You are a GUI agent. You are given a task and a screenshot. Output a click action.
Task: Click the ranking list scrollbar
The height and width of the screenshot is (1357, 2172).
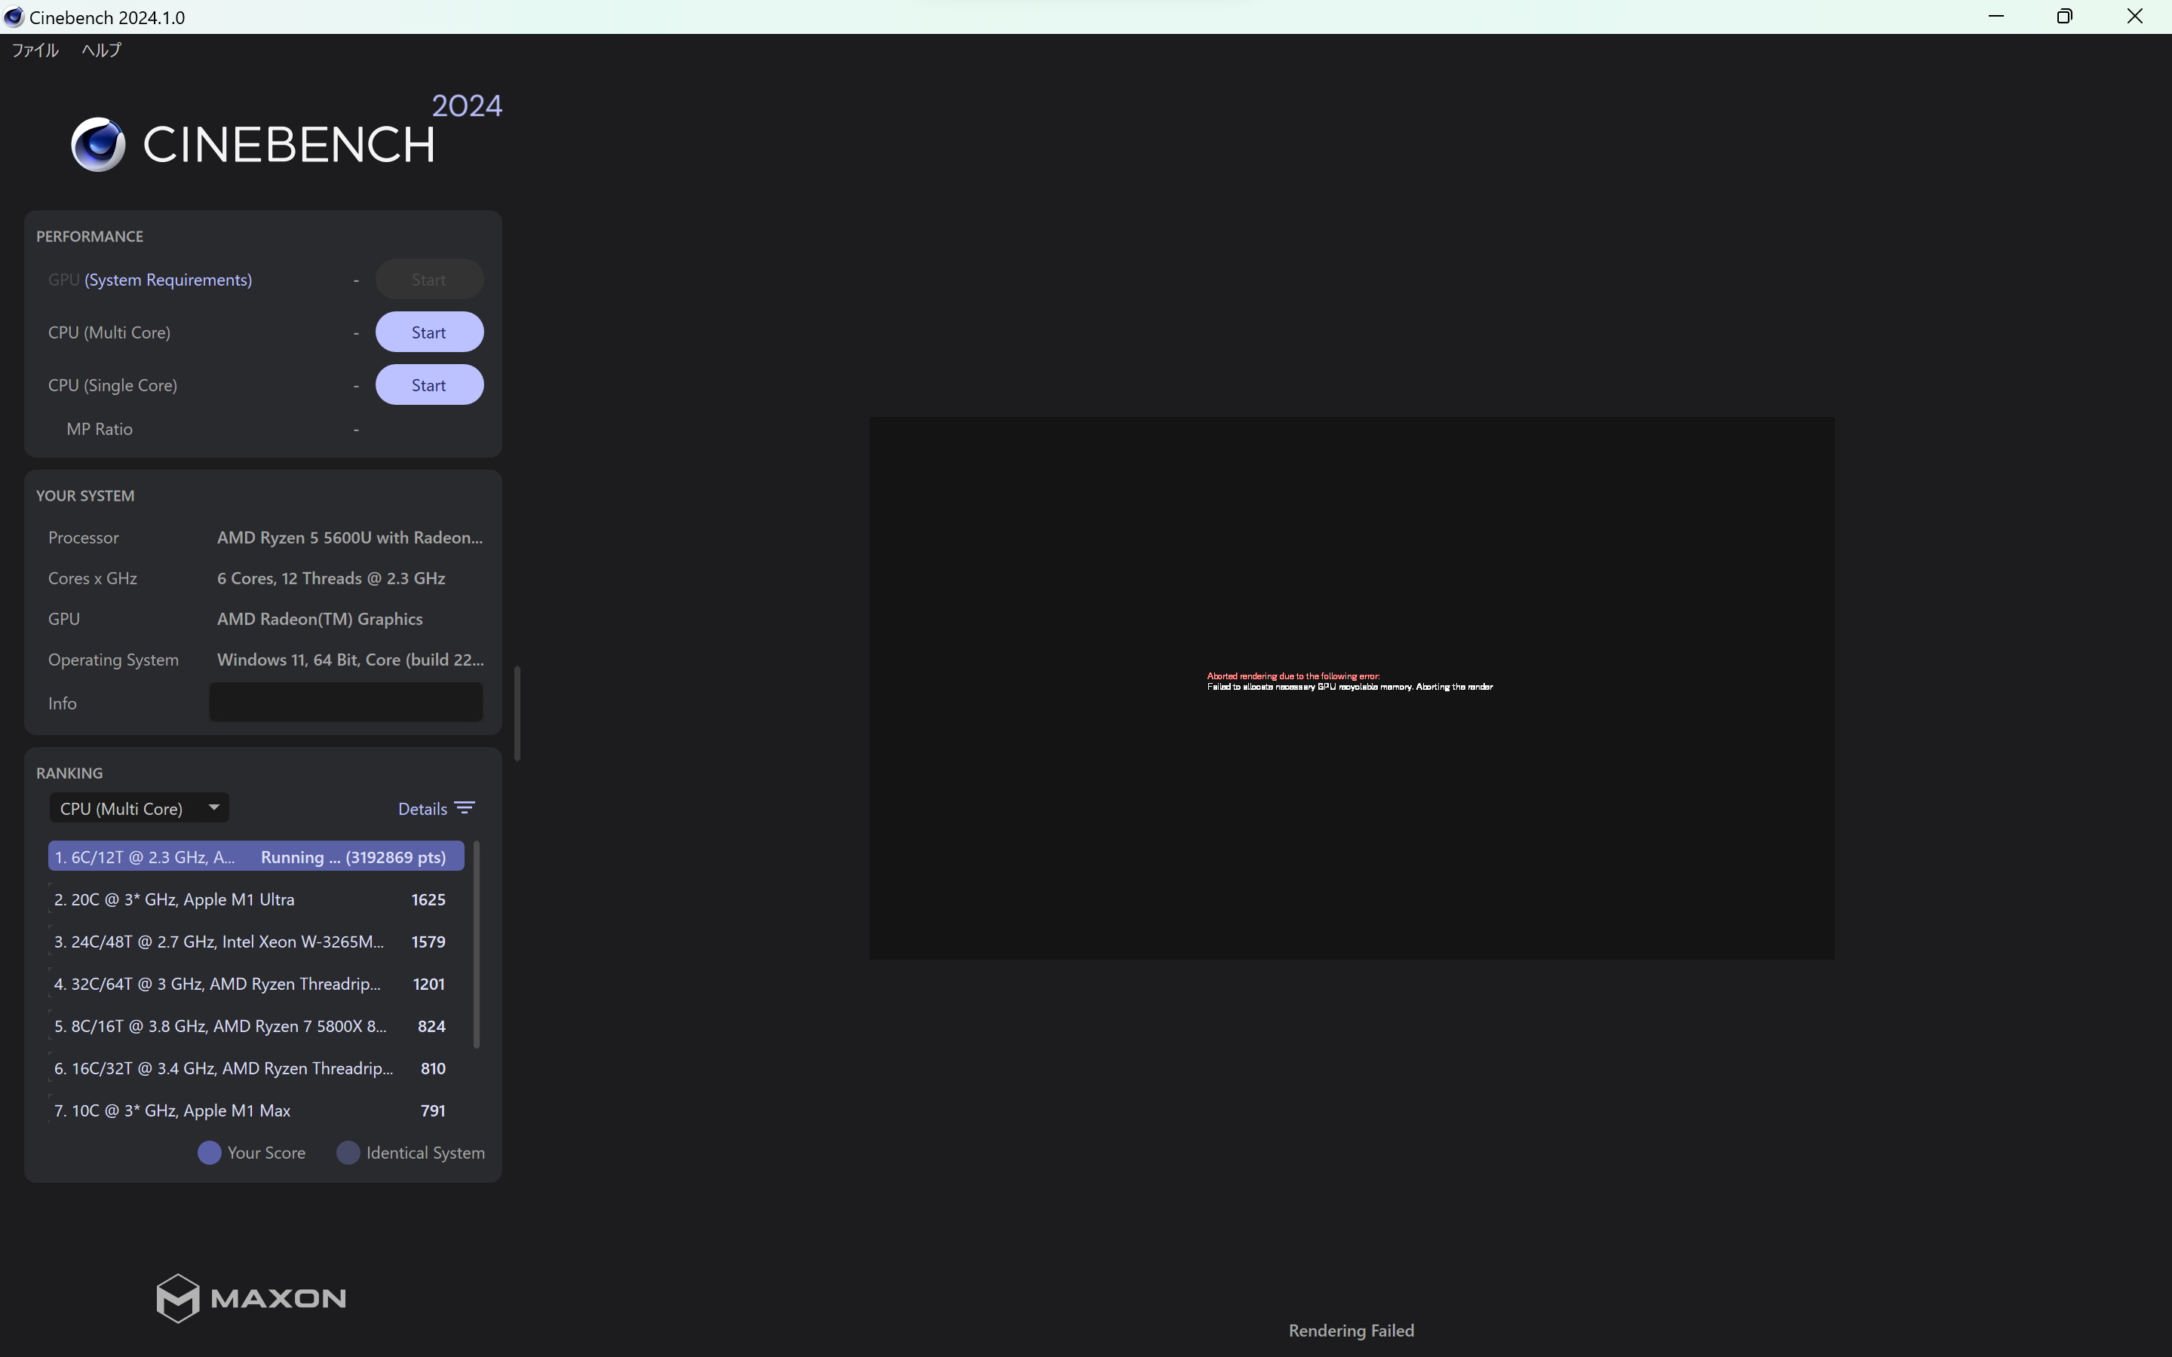tap(477, 944)
